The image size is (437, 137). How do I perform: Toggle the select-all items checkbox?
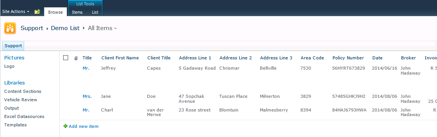pos(66,58)
